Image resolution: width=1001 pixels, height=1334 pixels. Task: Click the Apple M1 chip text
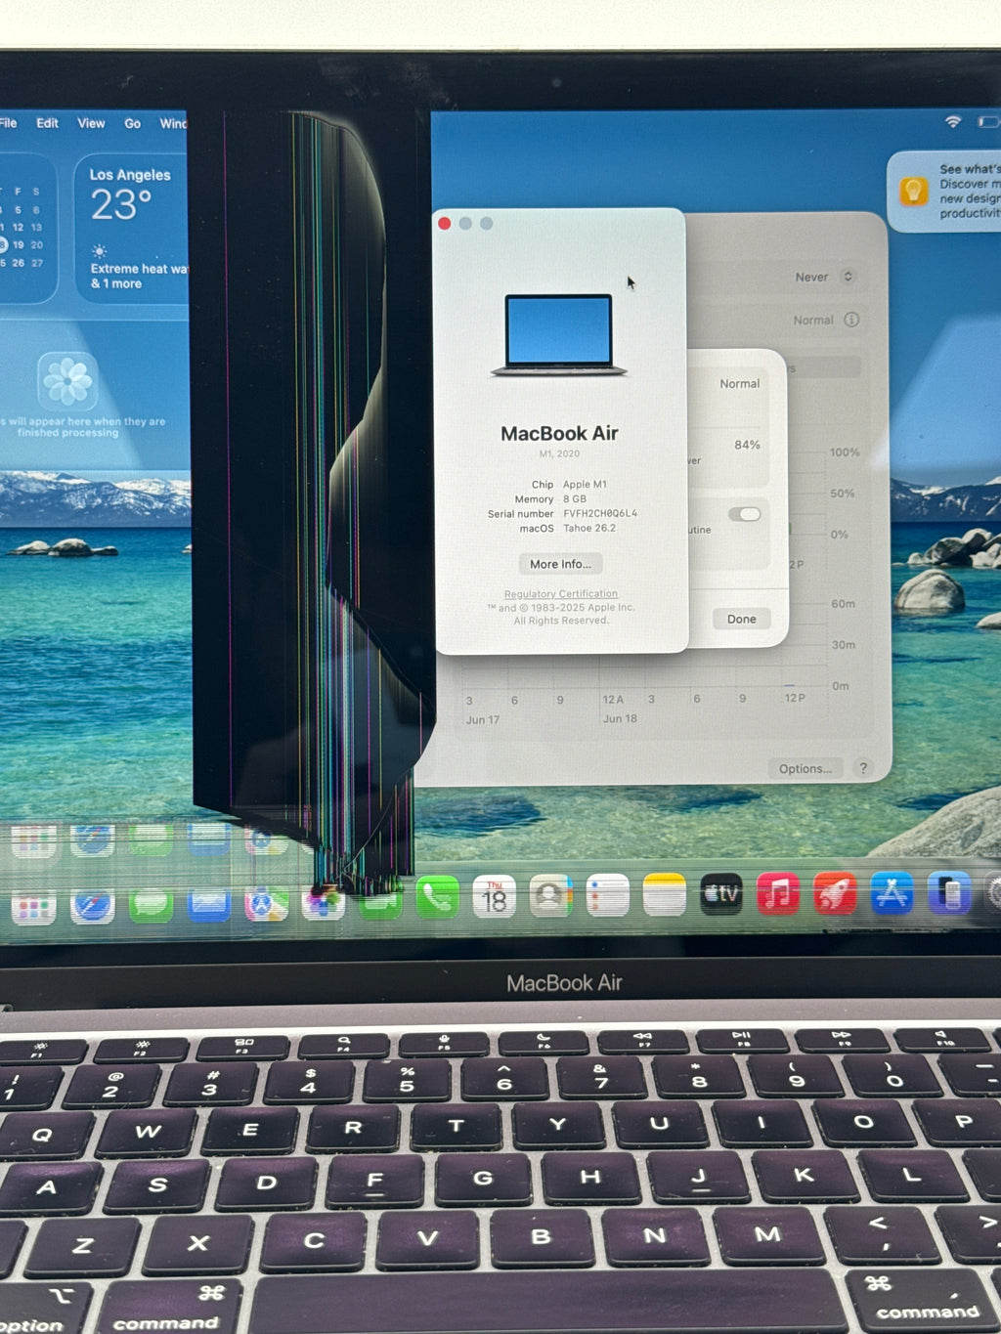[585, 484]
